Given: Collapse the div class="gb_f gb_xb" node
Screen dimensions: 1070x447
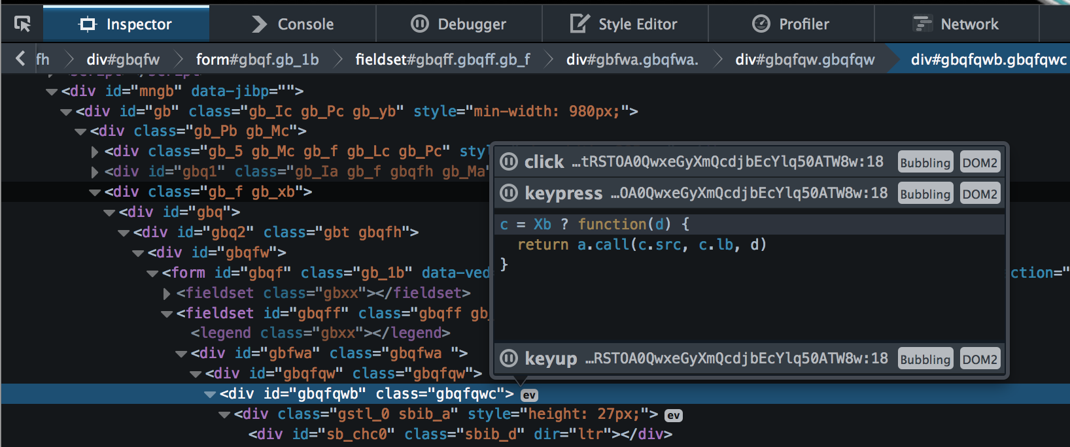Looking at the screenshot, I should (x=95, y=193).
